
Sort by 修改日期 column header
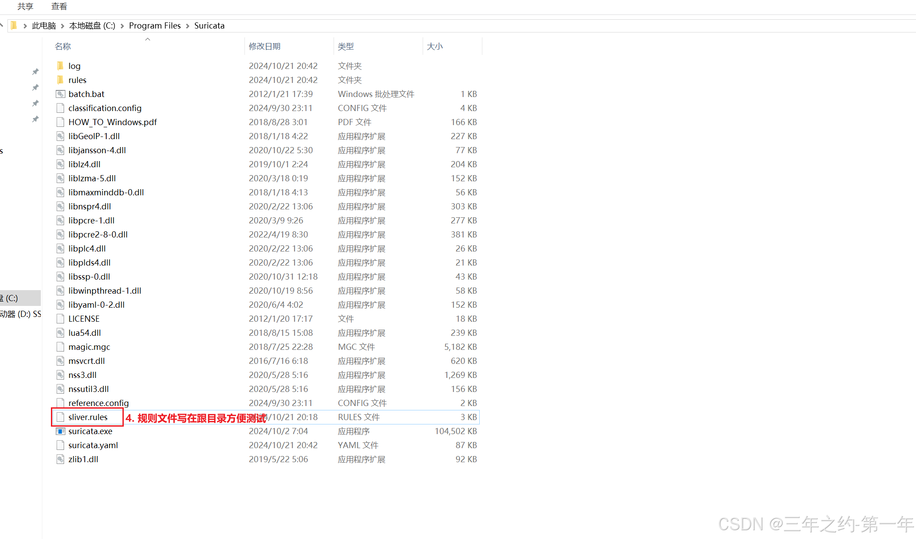pyautogui.click(x=264, y=46)
